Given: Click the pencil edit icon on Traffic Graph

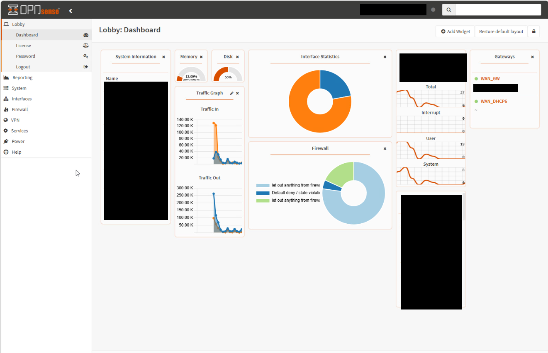Looking at the screenshot, I should click(x=232, y=93).
